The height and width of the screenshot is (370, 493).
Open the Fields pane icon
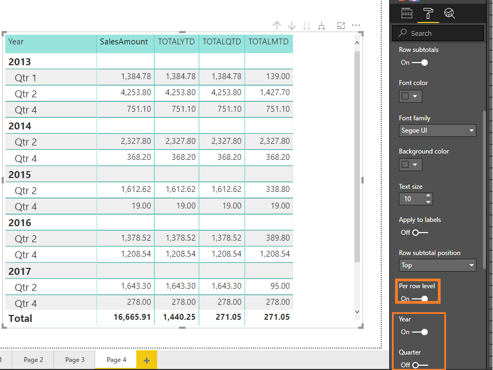point(407,13)
